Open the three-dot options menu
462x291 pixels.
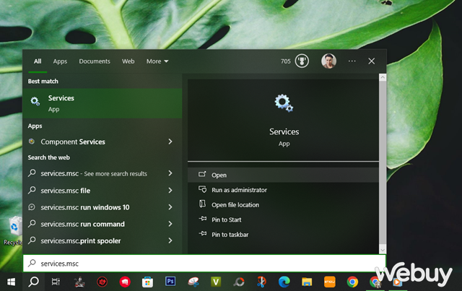coord(352,61)
